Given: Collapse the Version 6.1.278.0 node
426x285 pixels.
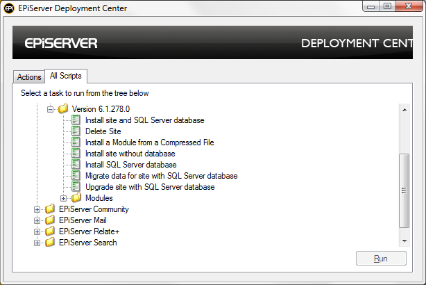Looking at the screenshot, I should (50, 109).
